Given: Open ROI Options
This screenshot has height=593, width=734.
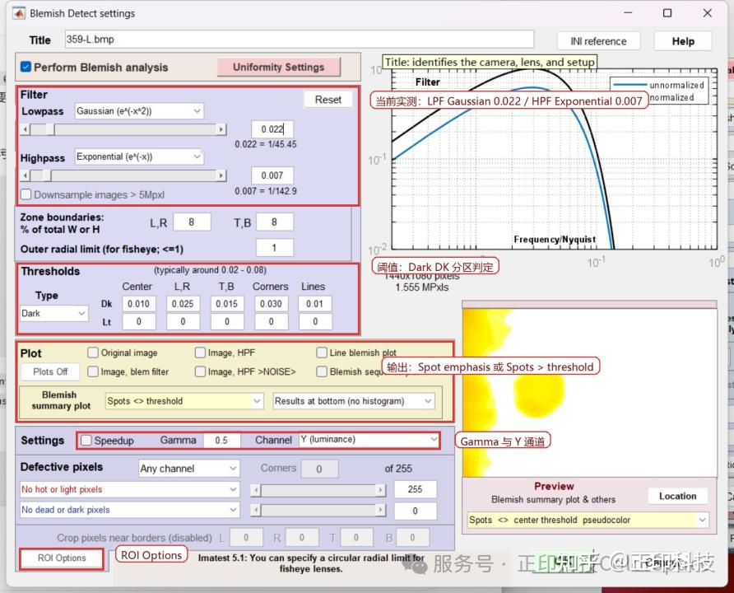Looking at the screenshot, I should [x=62, y=558].
